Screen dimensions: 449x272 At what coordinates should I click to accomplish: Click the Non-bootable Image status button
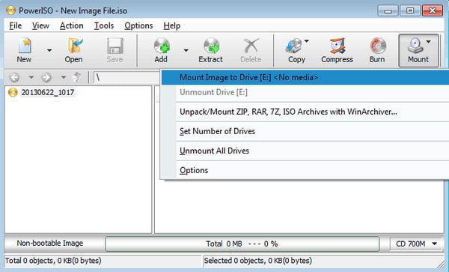pyautogui.click(x=50, y=244)
